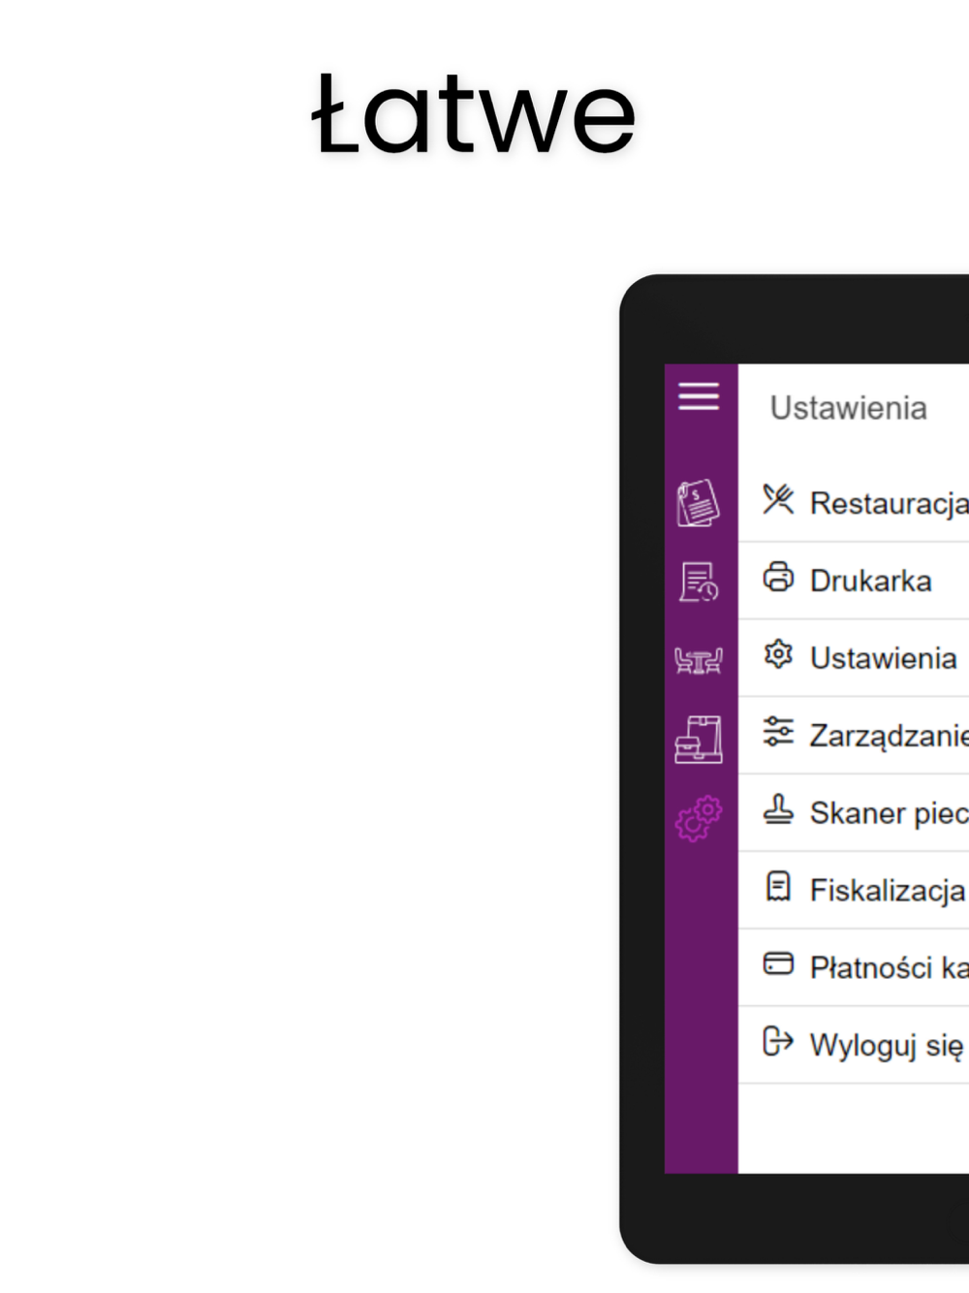This screenshot has width=969, height=1293.
Task: Select the settings gears sidebar icon
Action: click(699, 819)
